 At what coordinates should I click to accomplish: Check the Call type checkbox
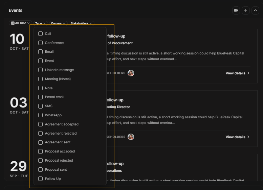click(x=40, y=34)
